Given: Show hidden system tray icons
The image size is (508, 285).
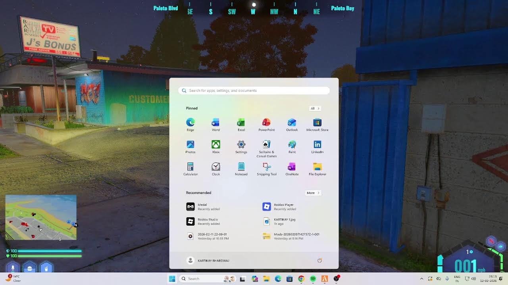Looking at the screenshot, I should tap(421, 279).
